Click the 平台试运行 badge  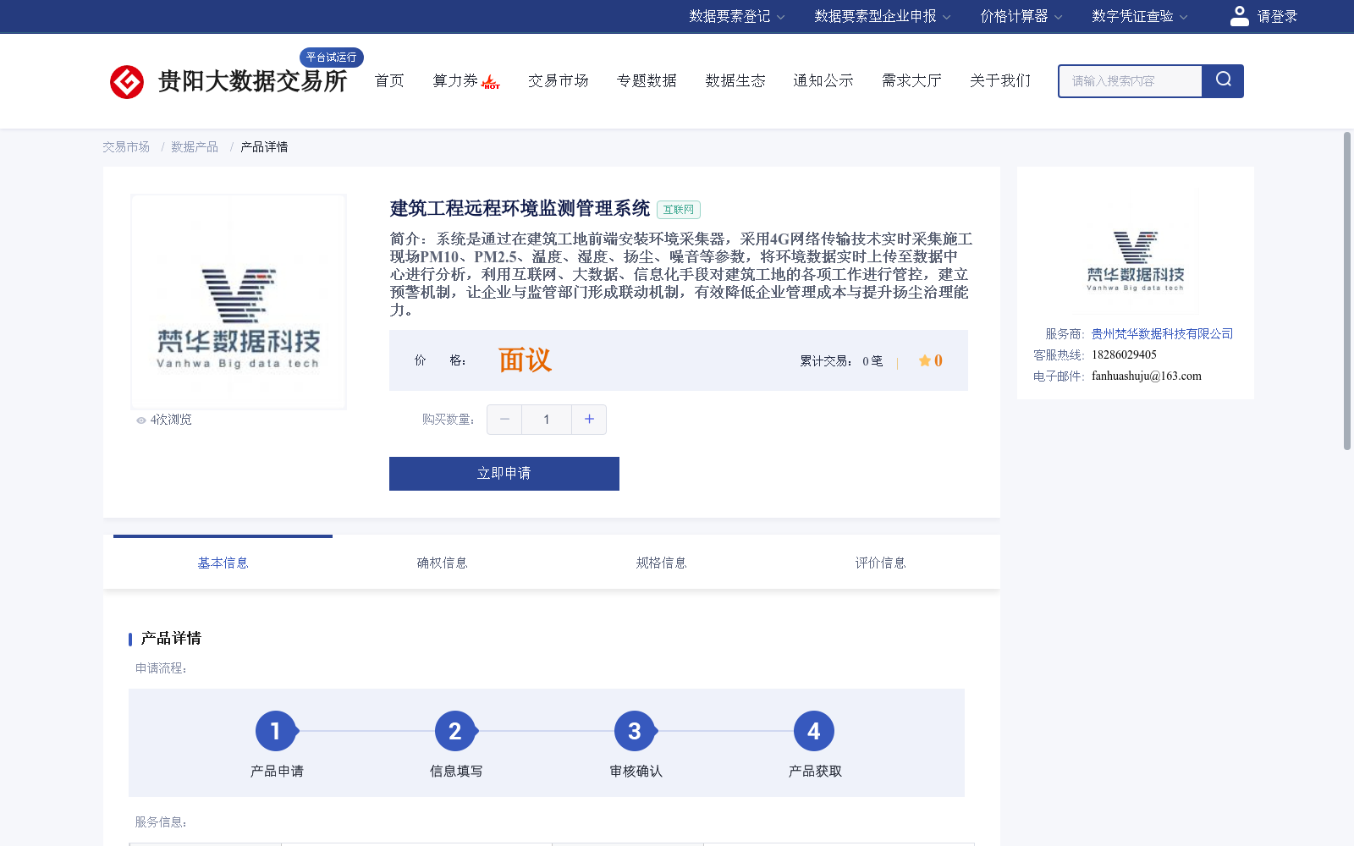(x=332, y=57)
